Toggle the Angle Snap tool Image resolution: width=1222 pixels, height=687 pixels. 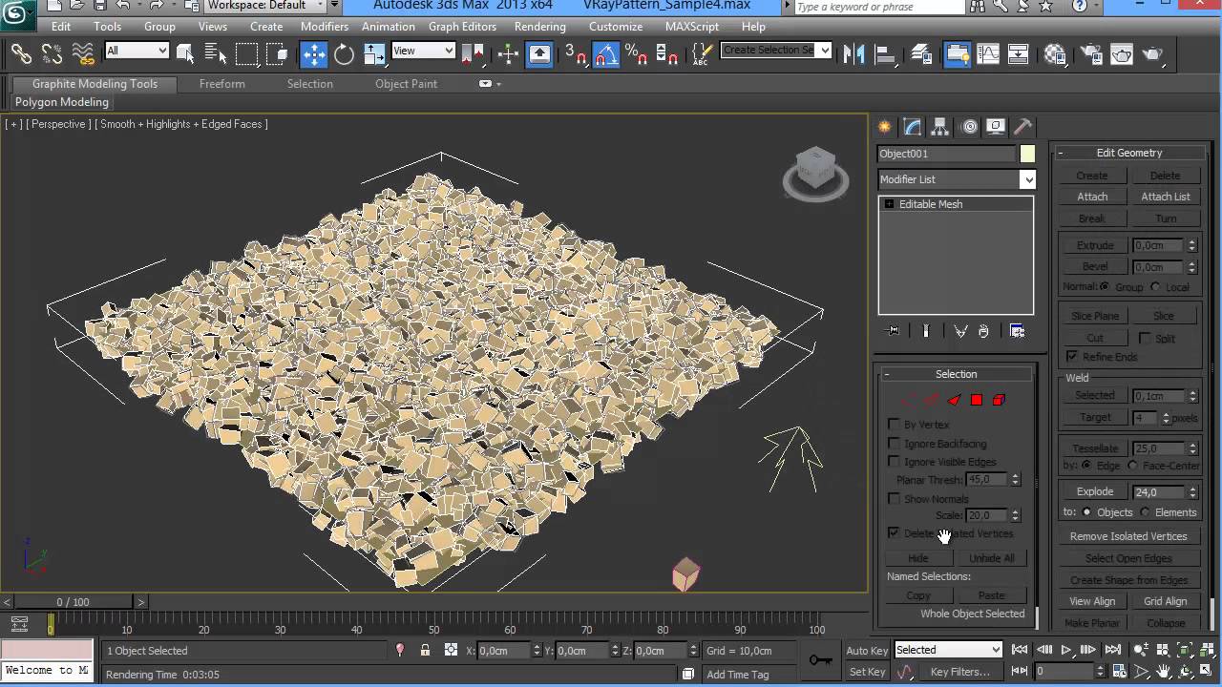click(x=606, y=53)
